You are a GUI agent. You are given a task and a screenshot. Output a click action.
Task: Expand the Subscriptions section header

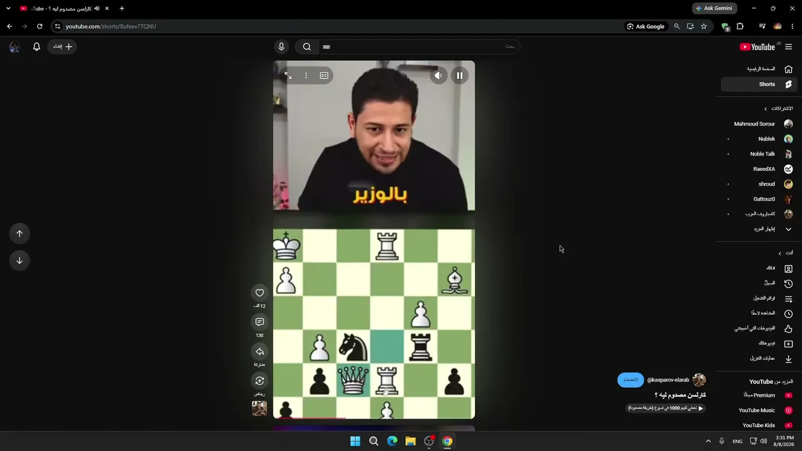pos(778,108)
